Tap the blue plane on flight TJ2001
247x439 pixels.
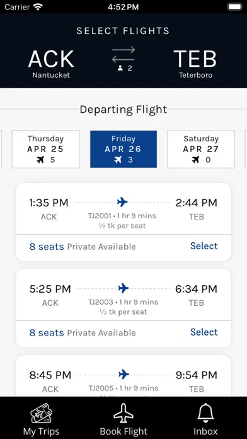(122, 202)
